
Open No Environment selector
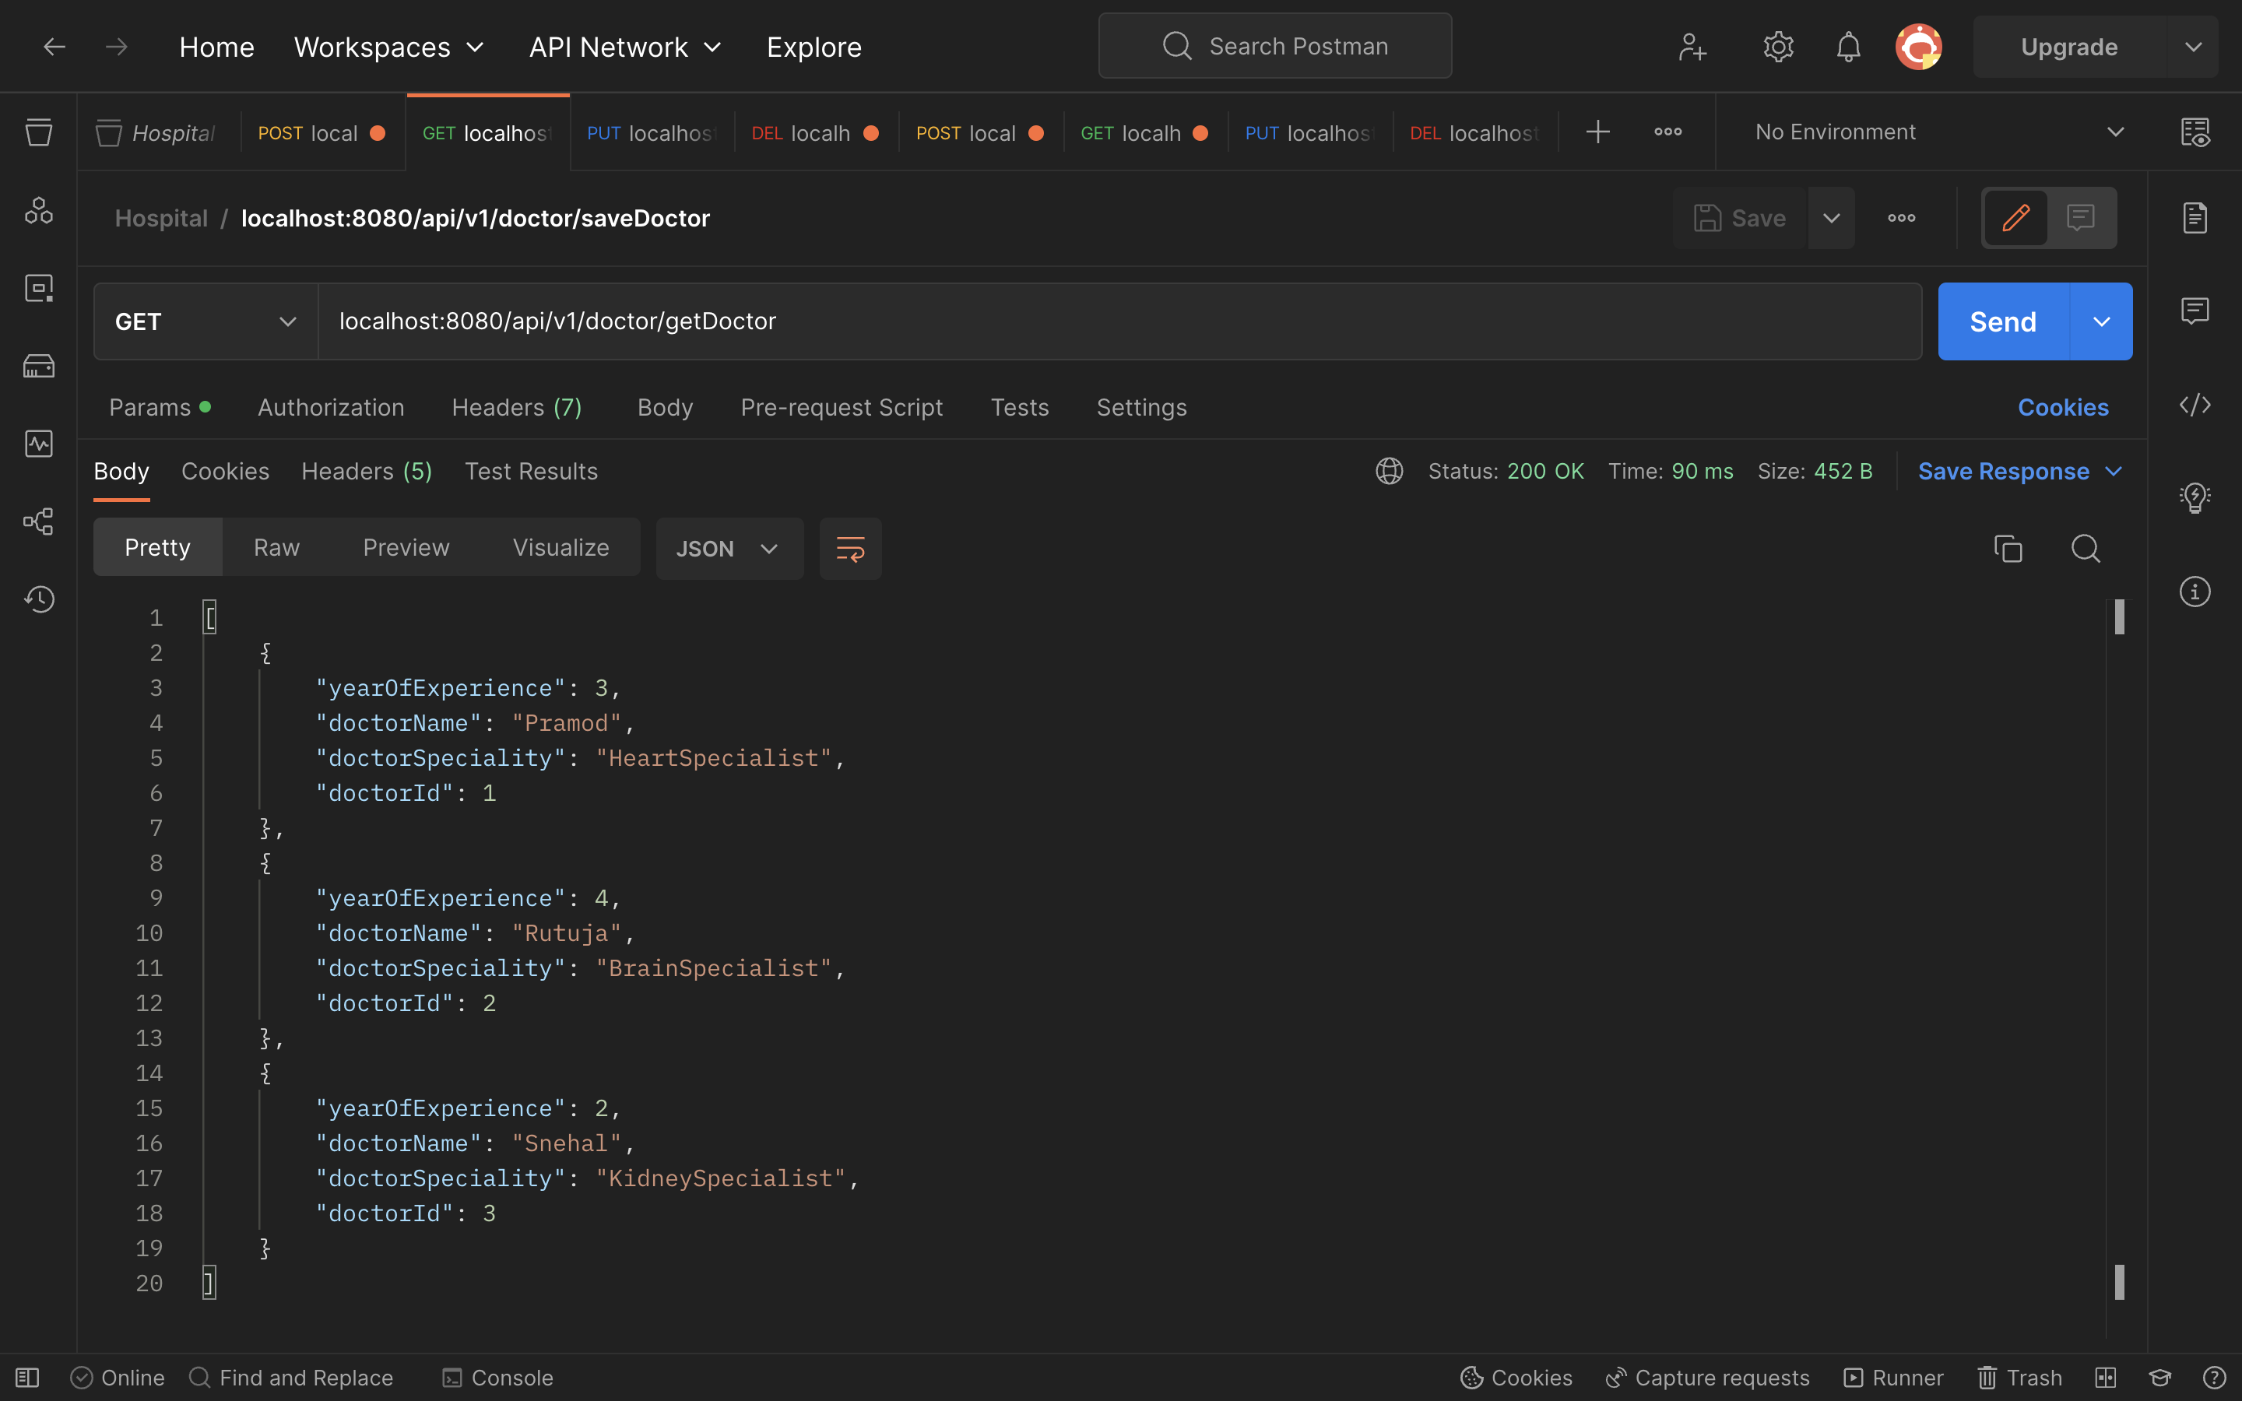pyautogui.click(x=1938, y=132)
